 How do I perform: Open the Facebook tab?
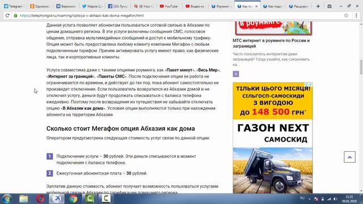tap(118, 6)
